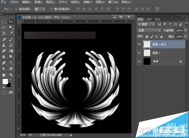This screenshot has width=189, height=138.
Task: Toggle lock image pixels brush icon
Action: pyautogui.click(x=152, y=37)
